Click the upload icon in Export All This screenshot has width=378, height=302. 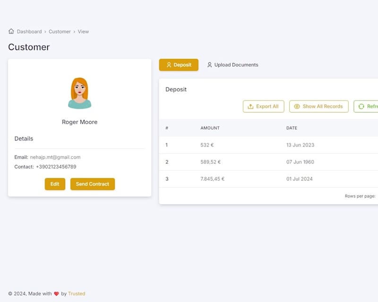click(250, 107)
